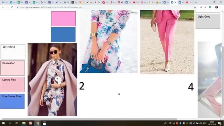Open the notification center icon
Image resolution: width=224 pixels, height=126 pixels.
click(x=220, y=123)
